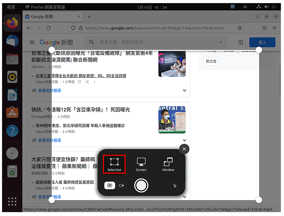
Task: Open LibreOffice Writer from the dock
Action: tap(12, 95)
